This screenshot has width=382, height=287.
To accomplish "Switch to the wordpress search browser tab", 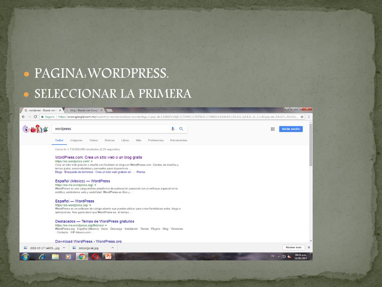I will point(42,110).
